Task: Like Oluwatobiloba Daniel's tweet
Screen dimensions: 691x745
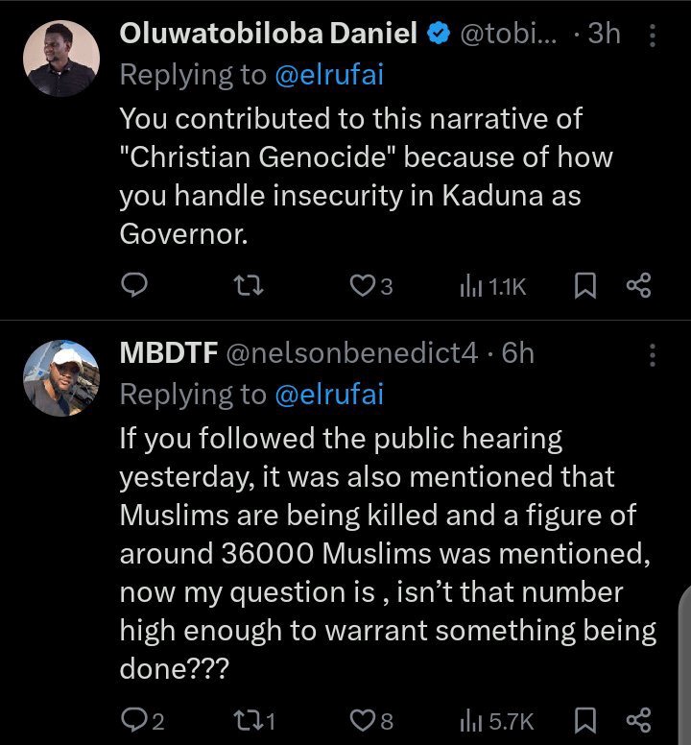Action: pos(361,285)
